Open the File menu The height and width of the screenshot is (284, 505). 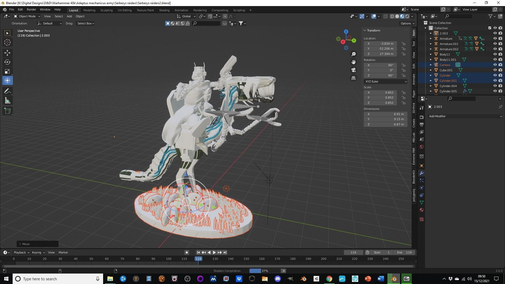[12, 9]
